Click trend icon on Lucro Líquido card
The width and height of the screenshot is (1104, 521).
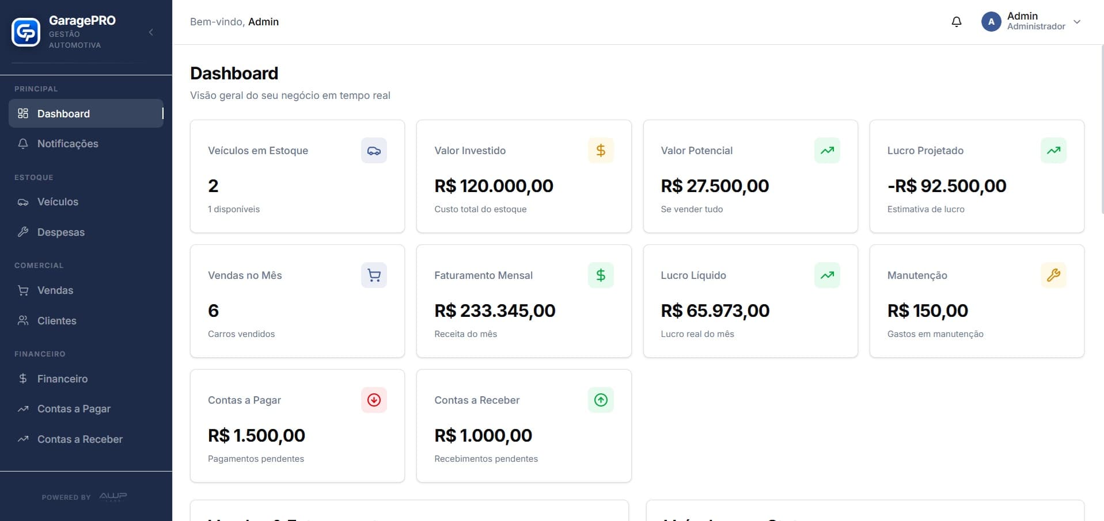tap(827, 275)
